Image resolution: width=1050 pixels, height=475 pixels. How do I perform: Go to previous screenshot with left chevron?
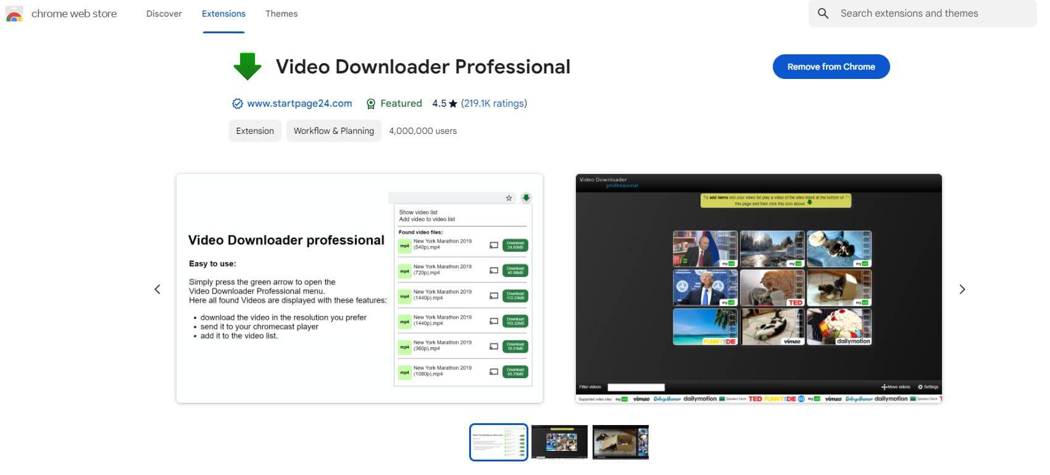point(157,289)
